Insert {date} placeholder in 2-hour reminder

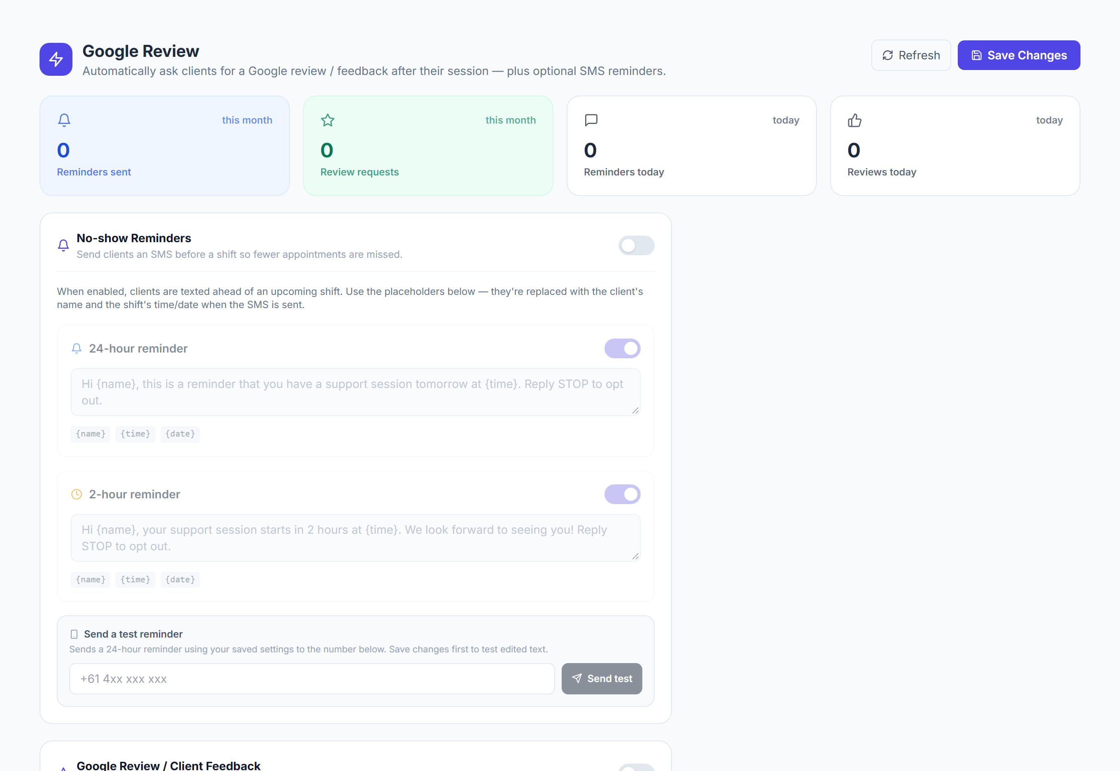pos(180,580)
